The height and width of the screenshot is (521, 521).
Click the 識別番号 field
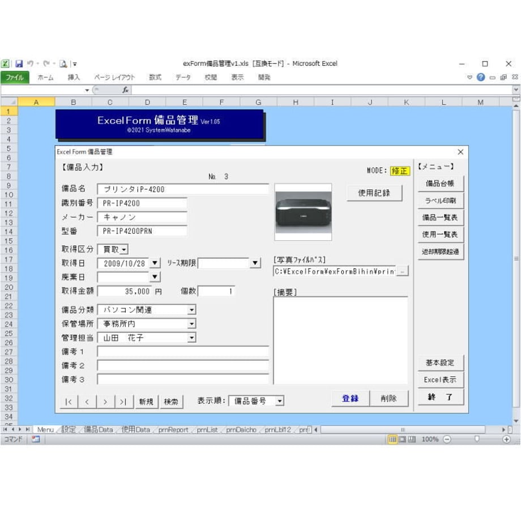click(x=142, y=203)
